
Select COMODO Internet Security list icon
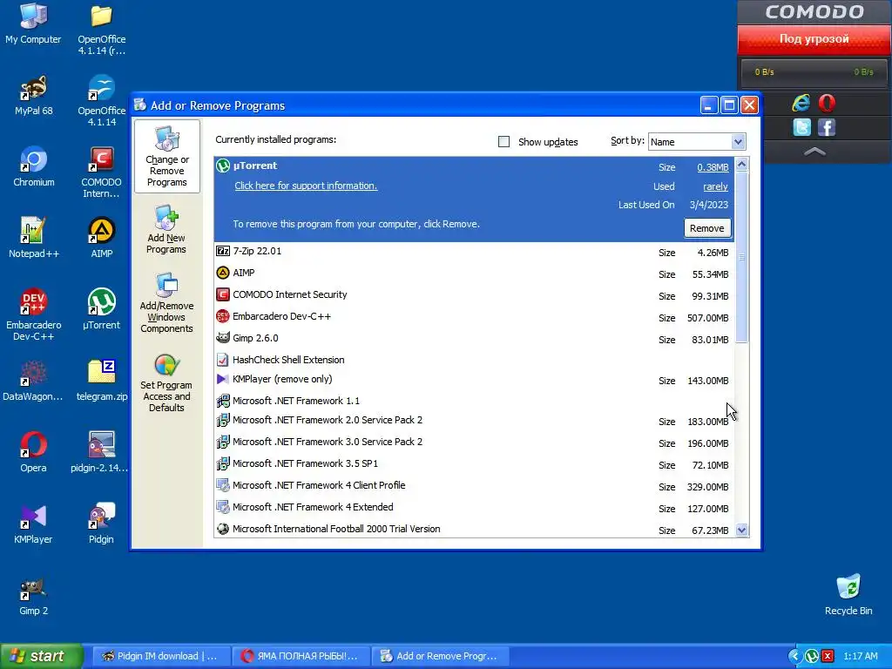(223, 294)
